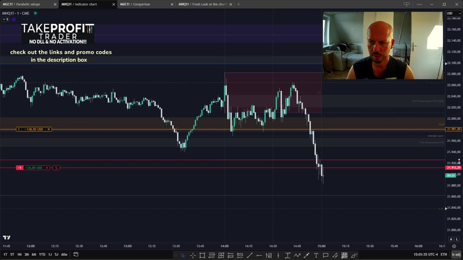Viewport: 463px width, 260px height.
Task: Grab the drawing toolbar drag handle
Action: tap(175, 255)
